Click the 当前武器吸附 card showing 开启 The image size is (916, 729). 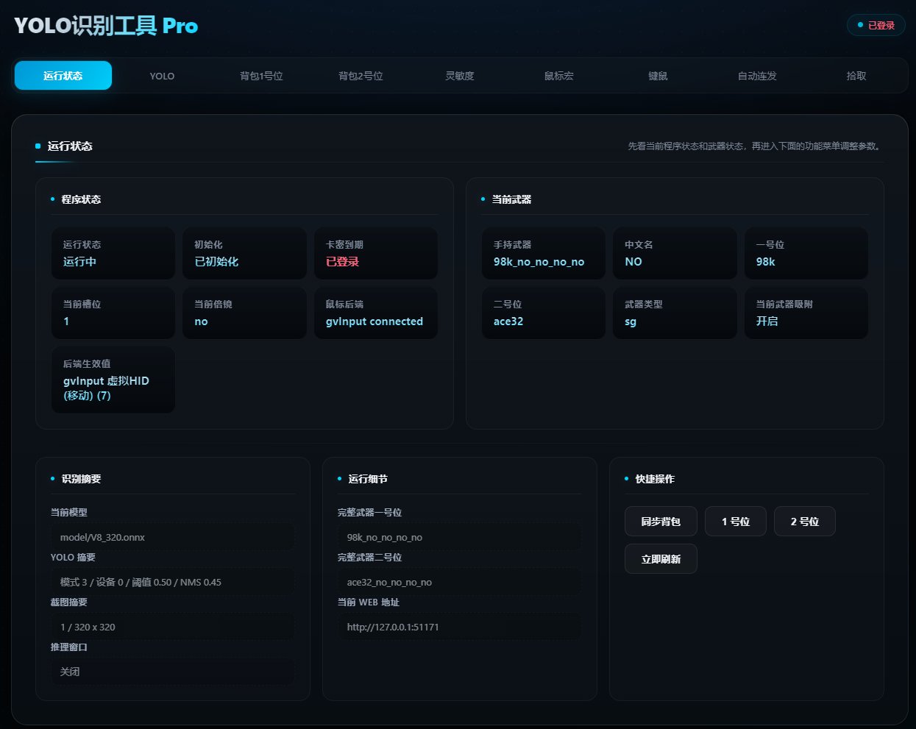tap(806, 313)
